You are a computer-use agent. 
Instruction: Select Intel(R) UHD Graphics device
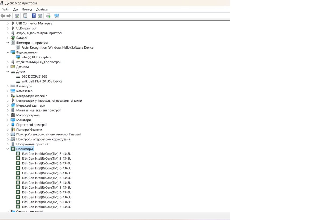[x=36, y=57]
